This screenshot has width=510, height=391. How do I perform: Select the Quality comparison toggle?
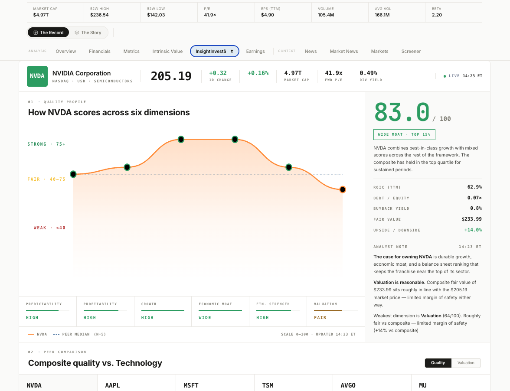438,363
